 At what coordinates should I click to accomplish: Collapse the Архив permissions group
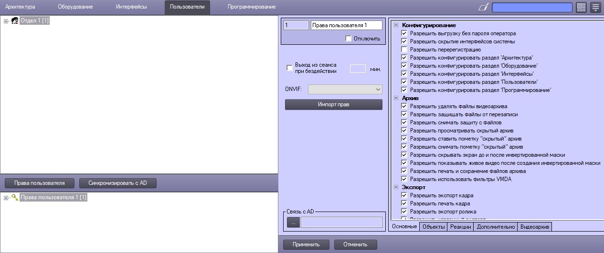point(395,98)
